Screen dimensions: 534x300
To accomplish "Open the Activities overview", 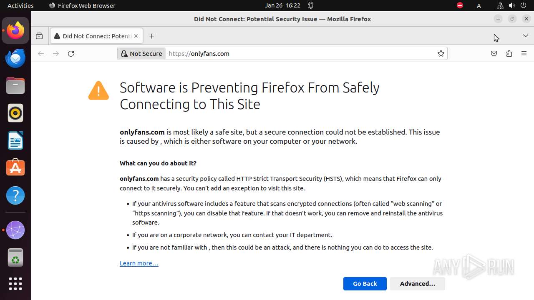I will [20, 5].
